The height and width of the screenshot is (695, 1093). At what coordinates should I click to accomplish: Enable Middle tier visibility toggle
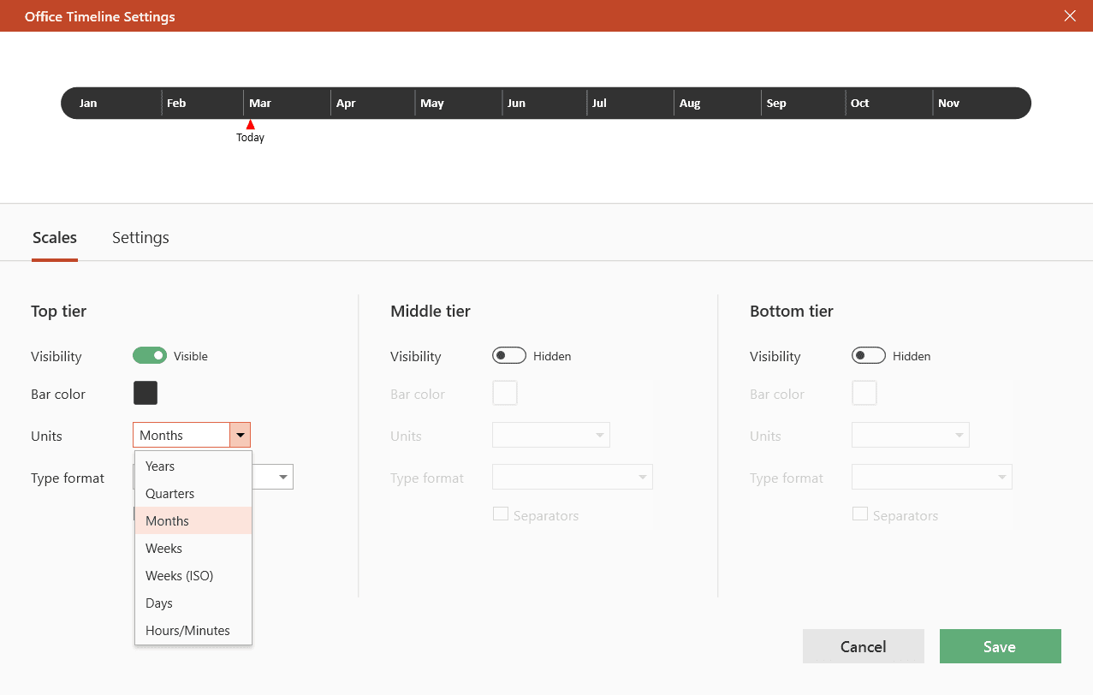pyautogui.click(x=509, y=355)
